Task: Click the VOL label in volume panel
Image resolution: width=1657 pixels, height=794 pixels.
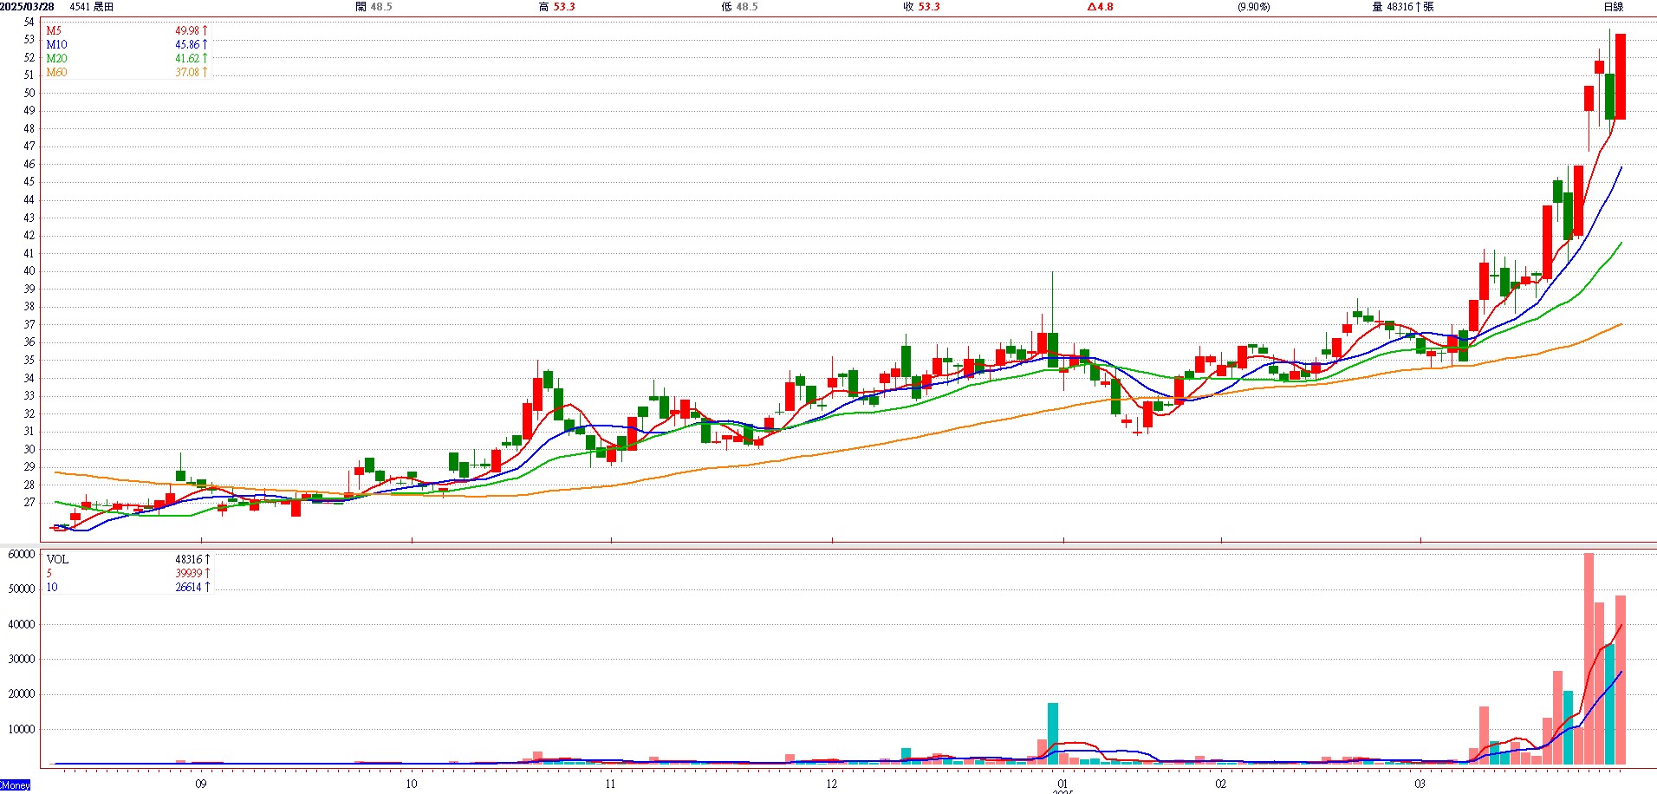Action: [57, 559]
